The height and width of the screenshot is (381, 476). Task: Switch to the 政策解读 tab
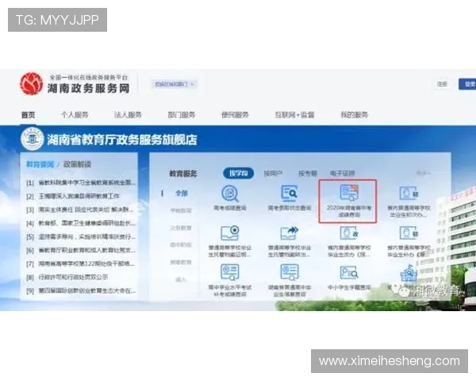point(77,164)
